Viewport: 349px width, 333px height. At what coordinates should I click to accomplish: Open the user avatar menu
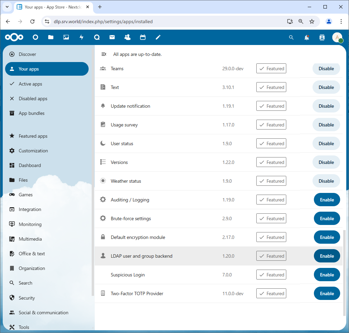337,37
